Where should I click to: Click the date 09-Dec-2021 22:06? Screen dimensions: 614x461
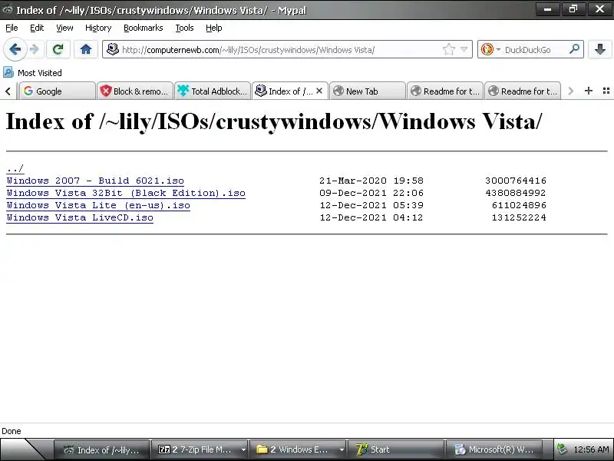click(371, 193)
